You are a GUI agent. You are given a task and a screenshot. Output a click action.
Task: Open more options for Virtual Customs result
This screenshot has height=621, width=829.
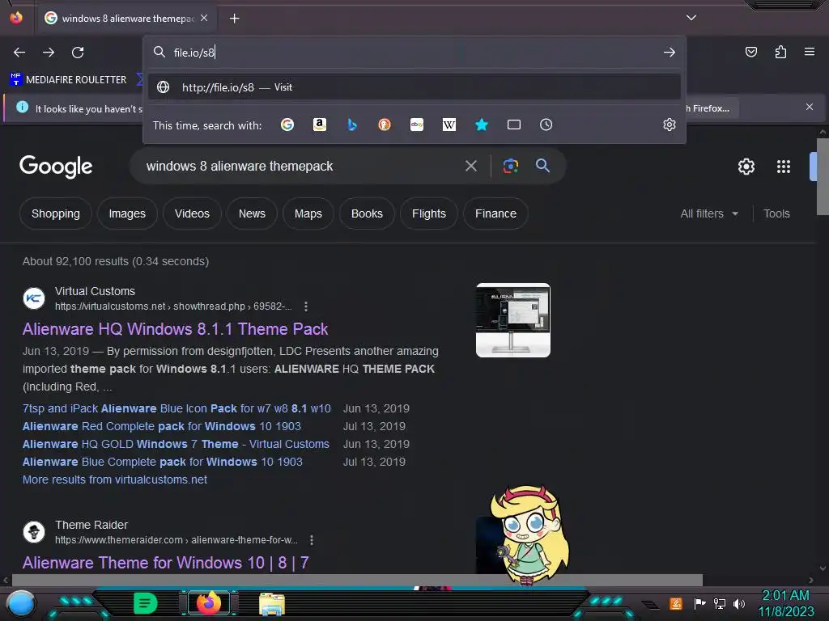tap(306, 306)
